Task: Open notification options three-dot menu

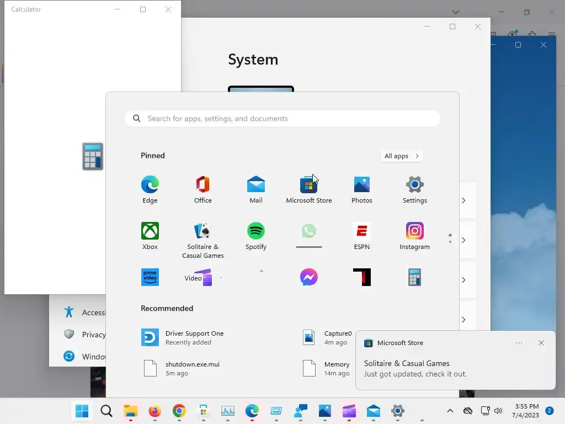Action: coord(519,343)
